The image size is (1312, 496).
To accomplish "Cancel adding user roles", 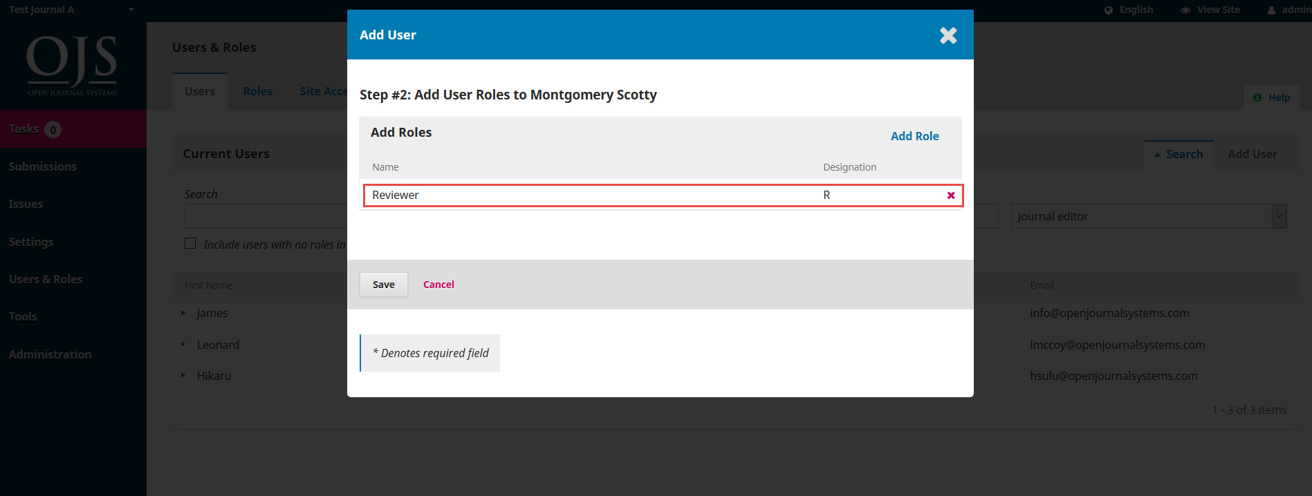I will coord(438,285).
